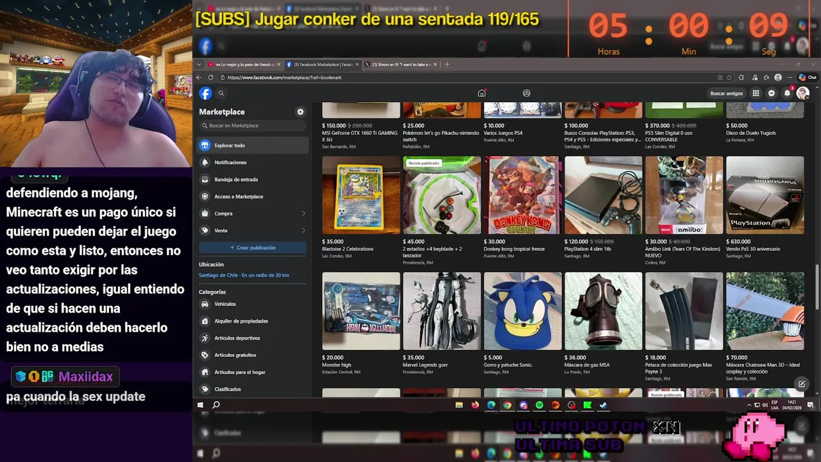Screen dimensions: 821x462
Task: Click the Explorar todo icon
Action: coord(205,146)
